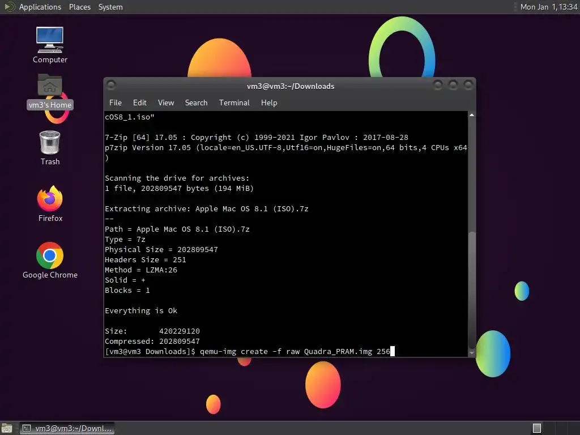This screenshot has height=435, width=580.
Task: Open the System menu in top panel
Action: pos(110,7)
